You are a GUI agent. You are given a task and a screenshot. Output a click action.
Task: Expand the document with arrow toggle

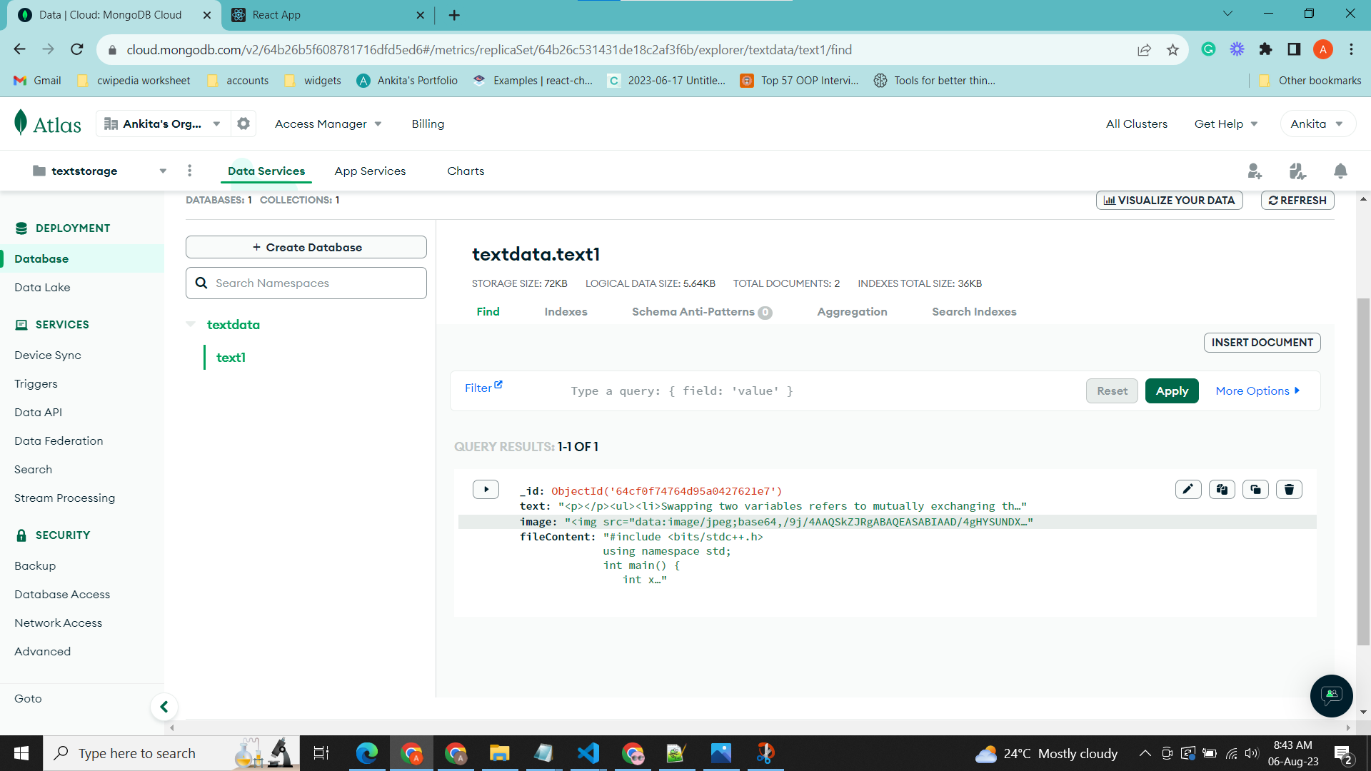pos(486,489)
